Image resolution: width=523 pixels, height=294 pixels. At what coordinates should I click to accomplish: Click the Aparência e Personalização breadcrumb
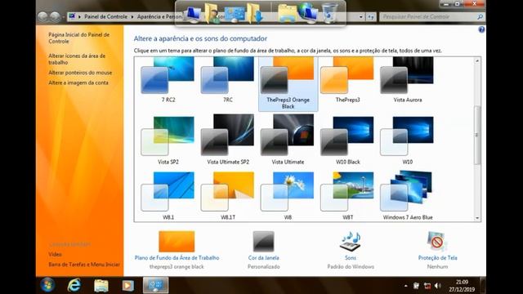tap(160, 16)
